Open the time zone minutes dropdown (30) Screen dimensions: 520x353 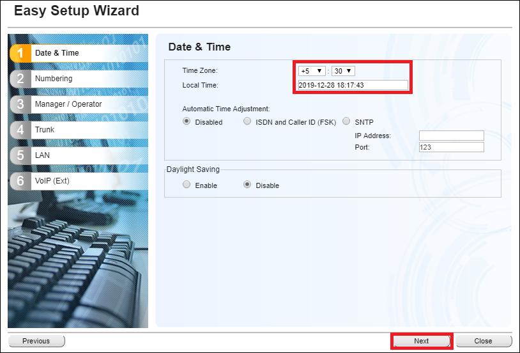[x=343, y=71]
